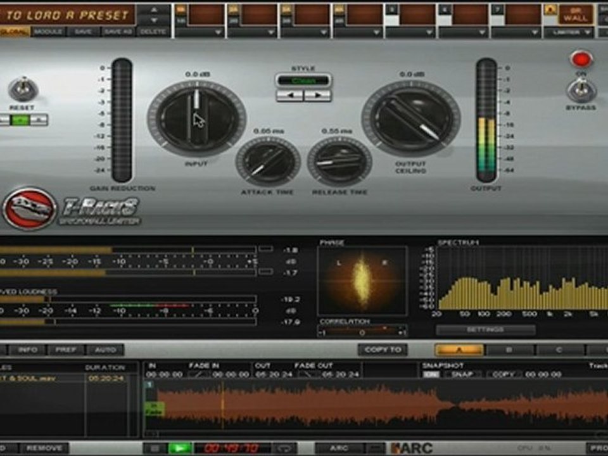Open the PREF tab
Screen dimensions: 608x456
pyautogui.click(x=66, y=350)
